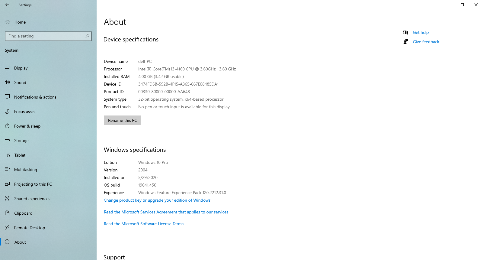483x260 pixels.
Task: Select the Storage drive icon
Action: click(x=7, y=140)
